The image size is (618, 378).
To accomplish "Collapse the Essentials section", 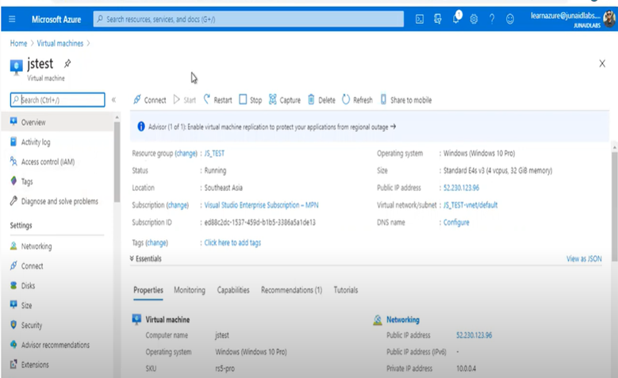I will click(x=145, y=258).
